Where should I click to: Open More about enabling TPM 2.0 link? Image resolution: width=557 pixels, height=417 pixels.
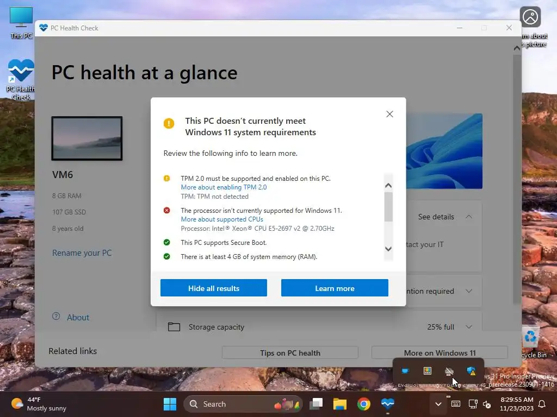[x=224, y=187]
